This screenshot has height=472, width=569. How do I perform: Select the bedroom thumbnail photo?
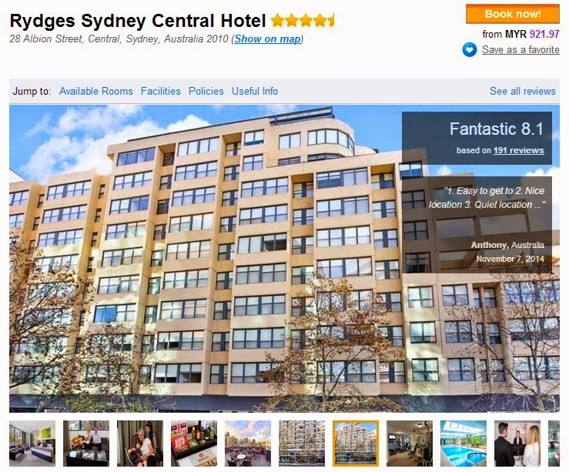[32, 444]
